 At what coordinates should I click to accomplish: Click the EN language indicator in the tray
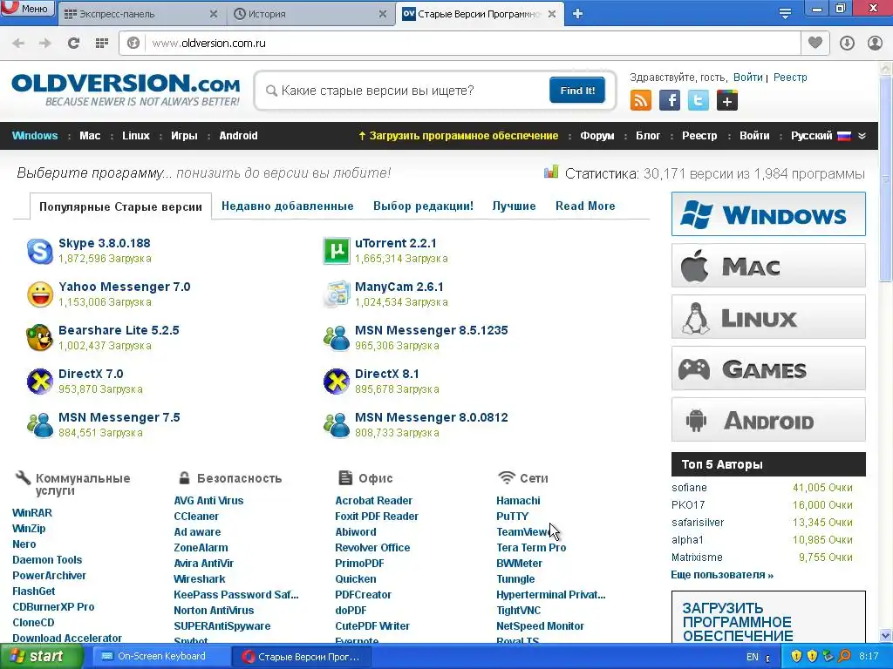[x=753, y=657]
